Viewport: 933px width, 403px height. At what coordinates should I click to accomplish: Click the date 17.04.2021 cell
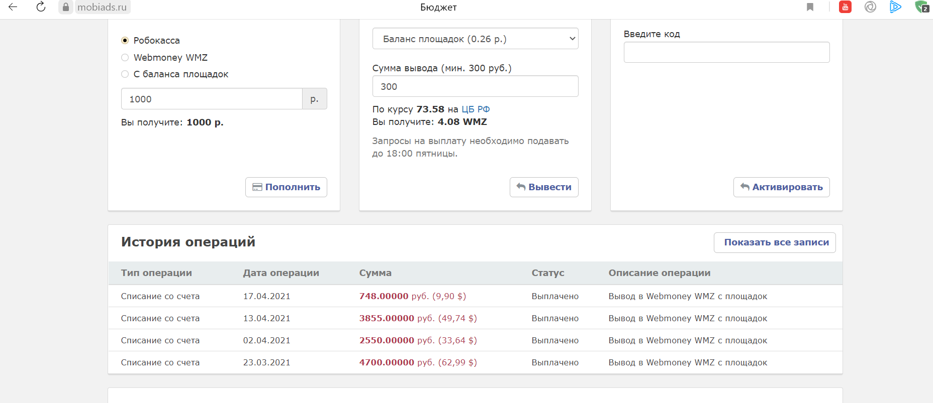267,296
